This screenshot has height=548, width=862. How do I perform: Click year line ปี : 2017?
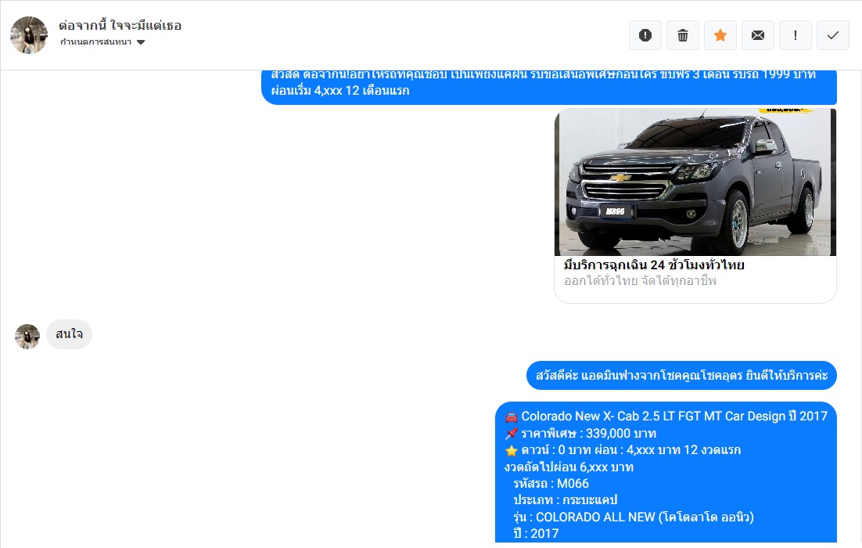[536, 534]
